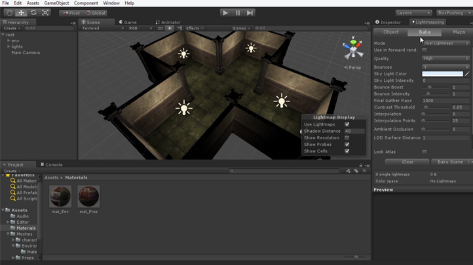Expand the lights object in Hierarchy
The image size is (473, 265).
[x=9, y=46]
